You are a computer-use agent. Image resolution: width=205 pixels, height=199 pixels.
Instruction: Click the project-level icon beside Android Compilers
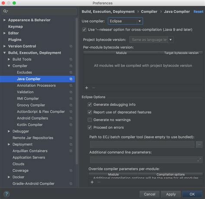tap(71, 118)
